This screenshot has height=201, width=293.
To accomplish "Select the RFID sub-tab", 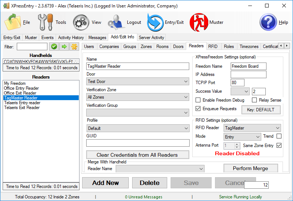I will [x=213, y=47].
